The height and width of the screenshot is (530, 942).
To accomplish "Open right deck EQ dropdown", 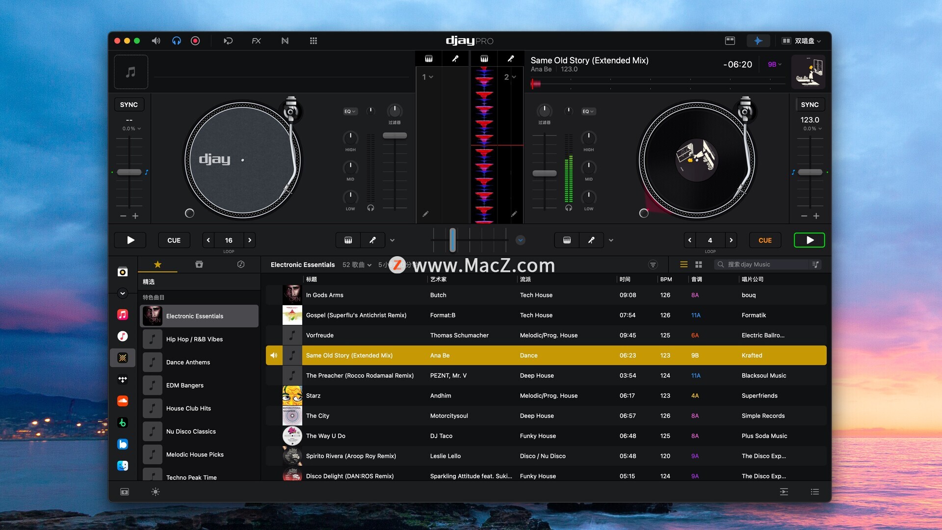I will pos(588,111).
